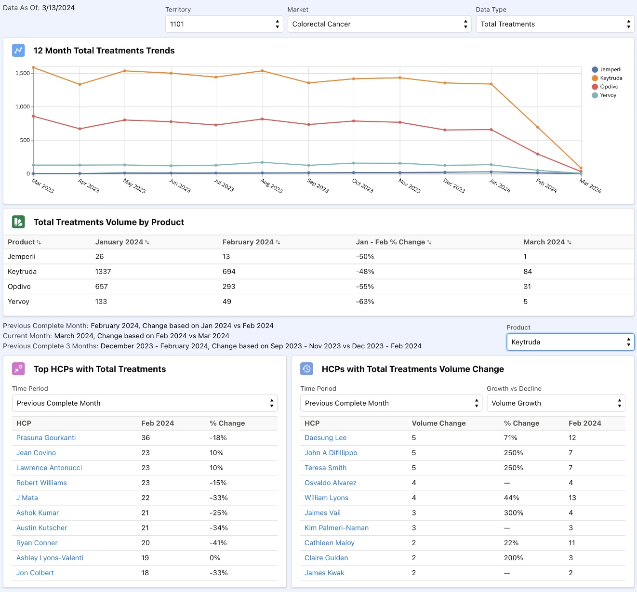The image size is (637, 592).
Task: Hide the Opdivo line via legend
Action: (x=609, y=87)
